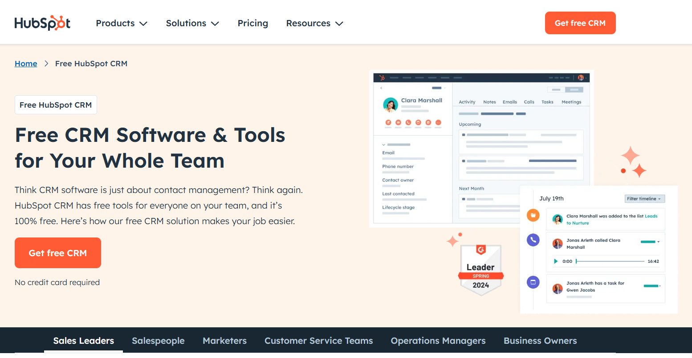Expand the Products menu
Viewport: 692px width, 358px height.
(x=122, y=23)
